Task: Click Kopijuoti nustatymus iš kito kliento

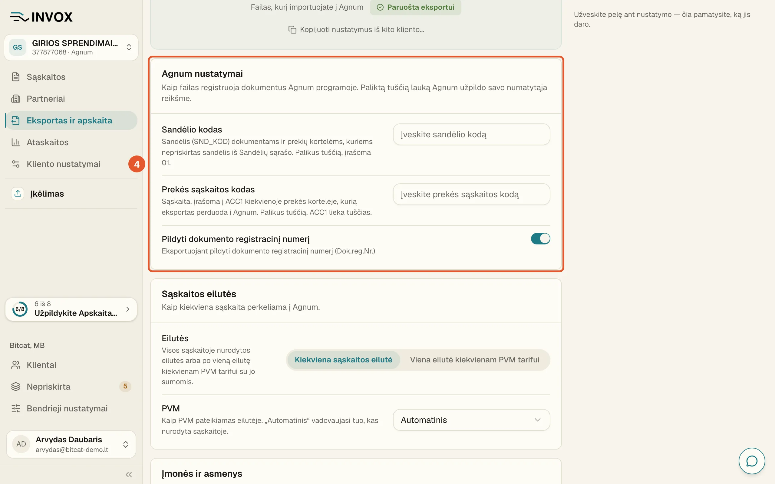Action: (356, 29)
